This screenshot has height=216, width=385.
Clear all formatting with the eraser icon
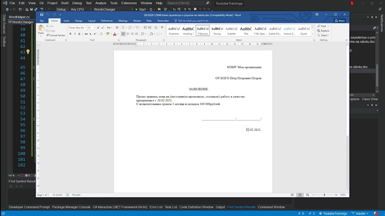coord(117,28)
